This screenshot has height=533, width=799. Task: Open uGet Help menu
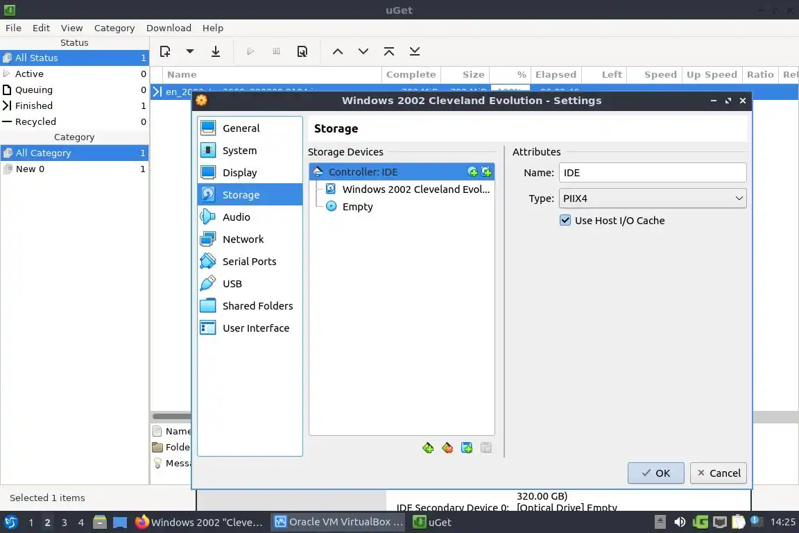[x=212, y=28]
